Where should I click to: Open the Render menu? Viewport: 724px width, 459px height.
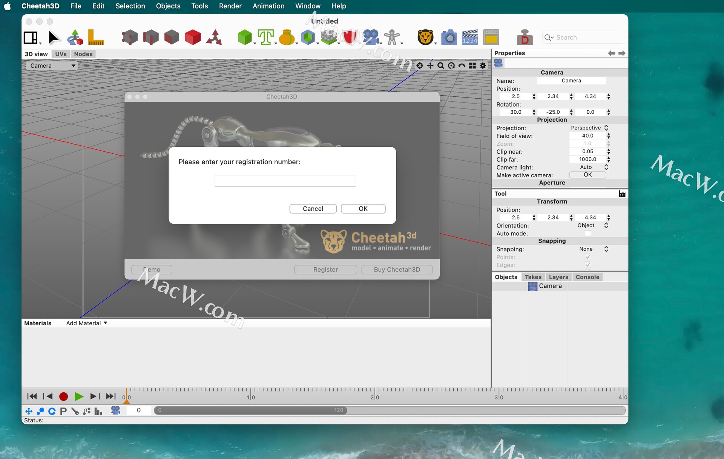(230, 6)
